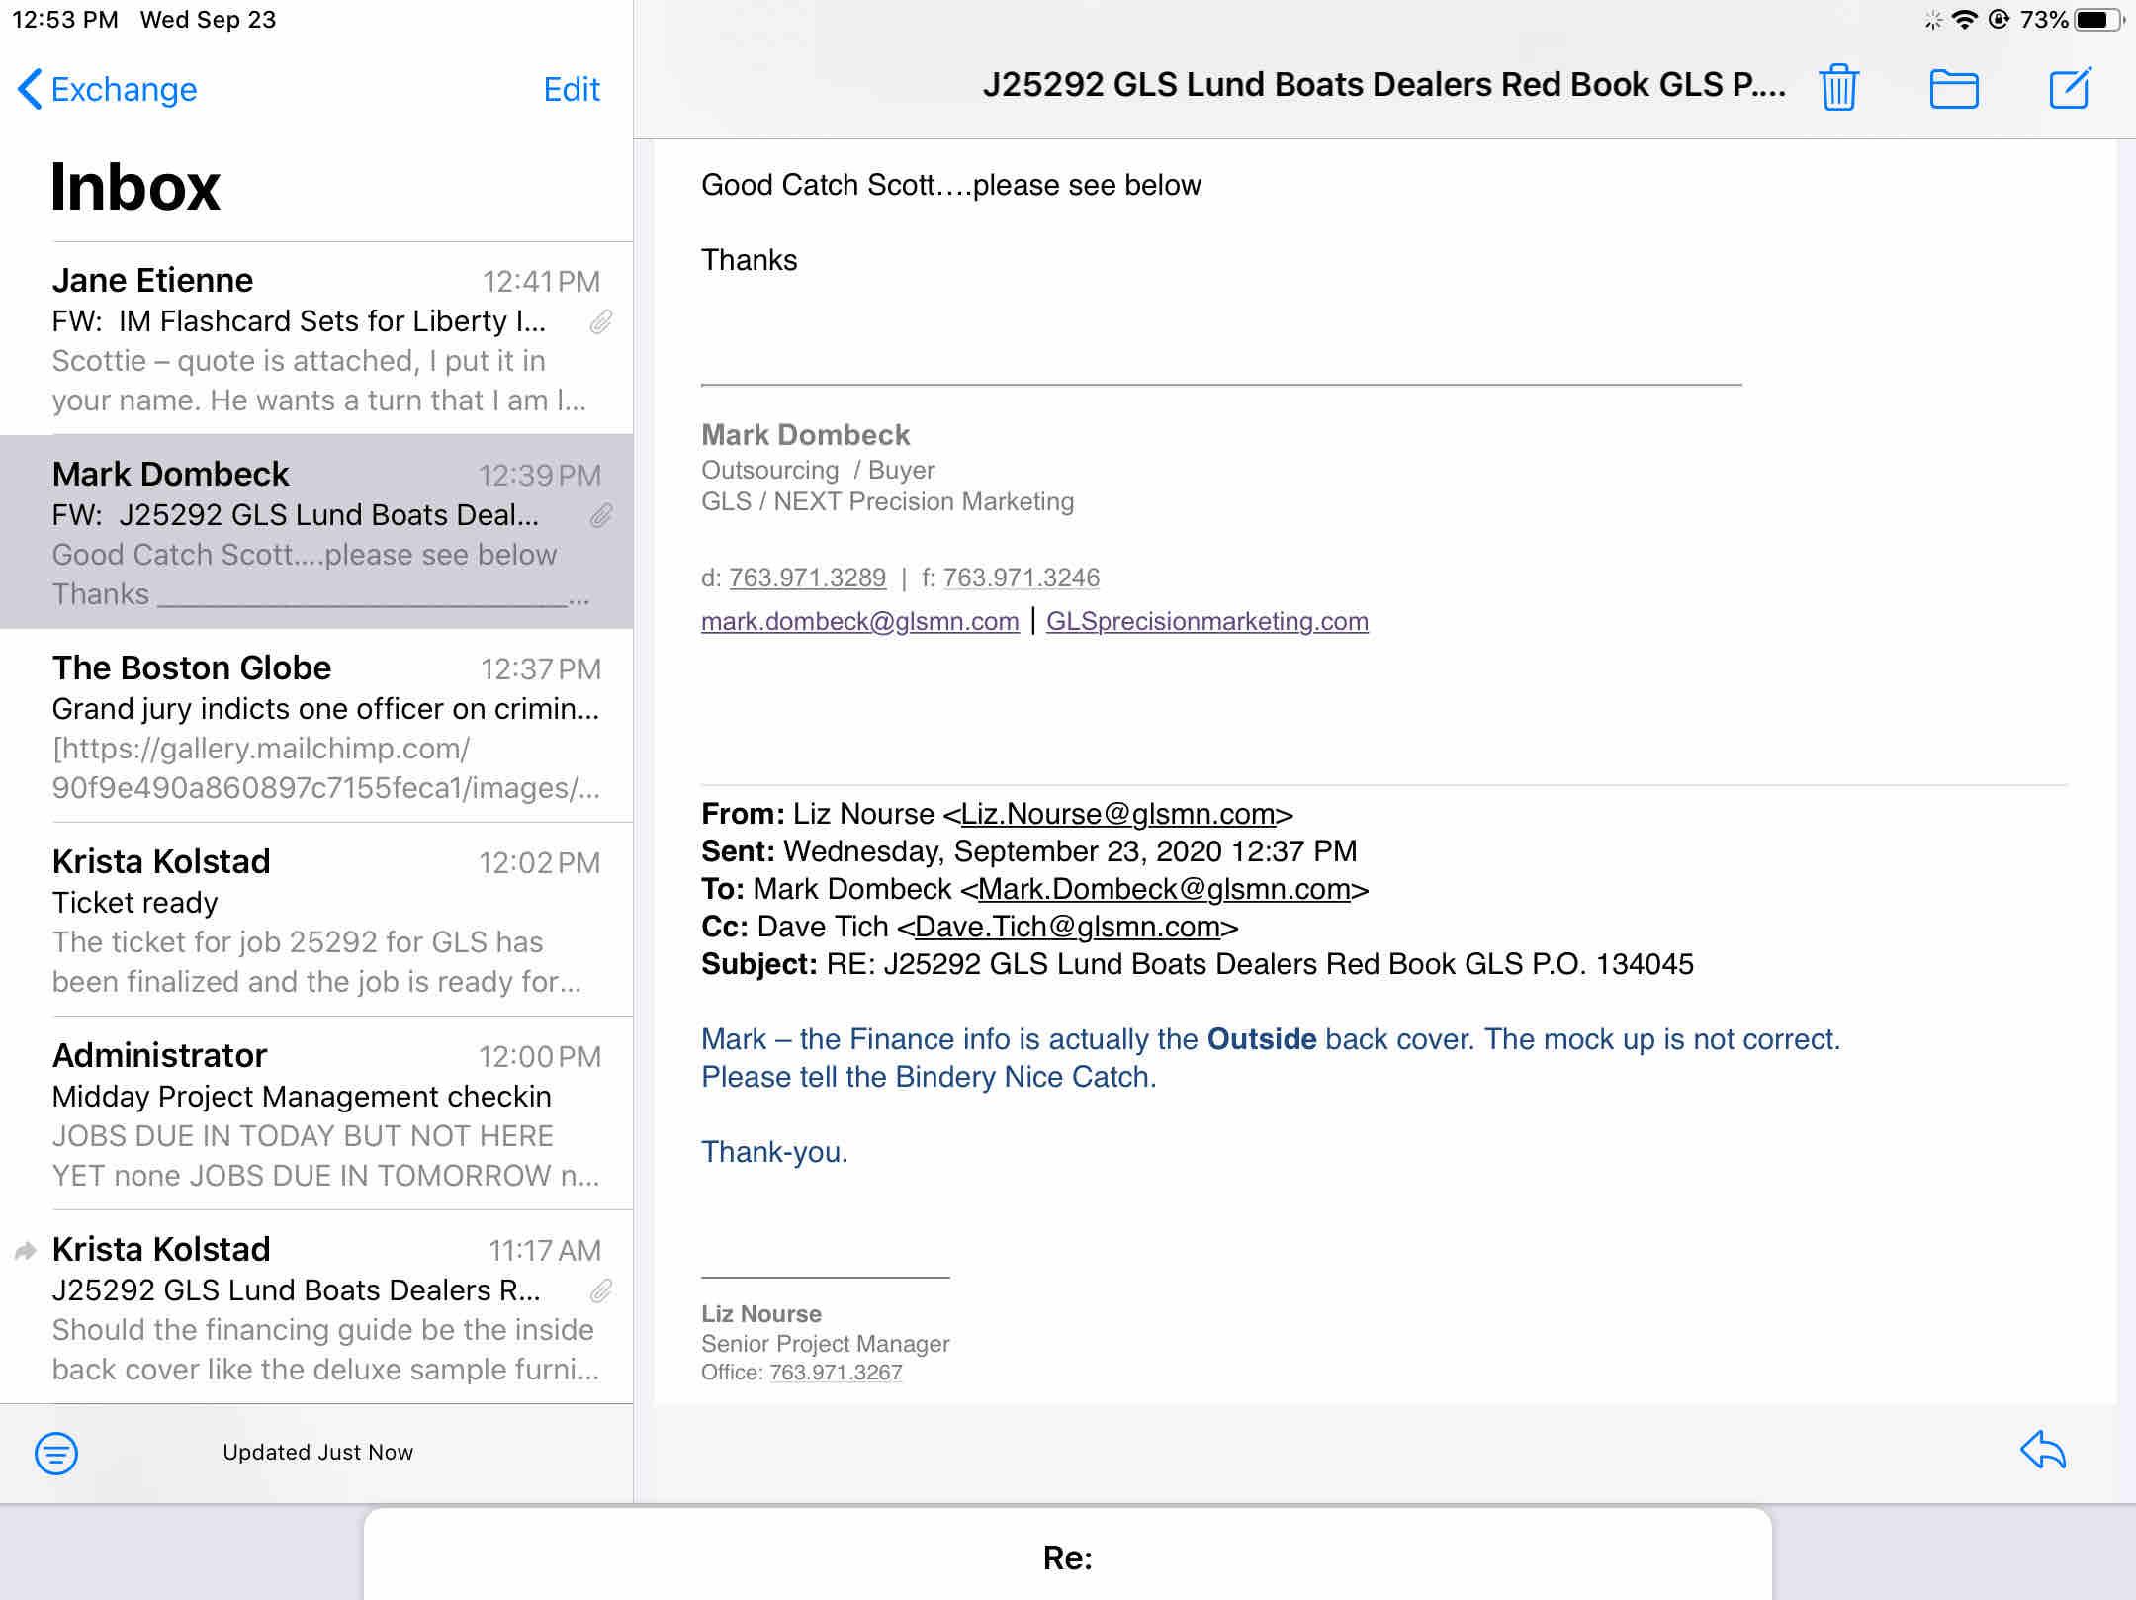The height and width of the screenshot is (1600, 2136).
Task: Tap Dave.Tich@glsmn.com in Cc line
Action: (1067, 927)
